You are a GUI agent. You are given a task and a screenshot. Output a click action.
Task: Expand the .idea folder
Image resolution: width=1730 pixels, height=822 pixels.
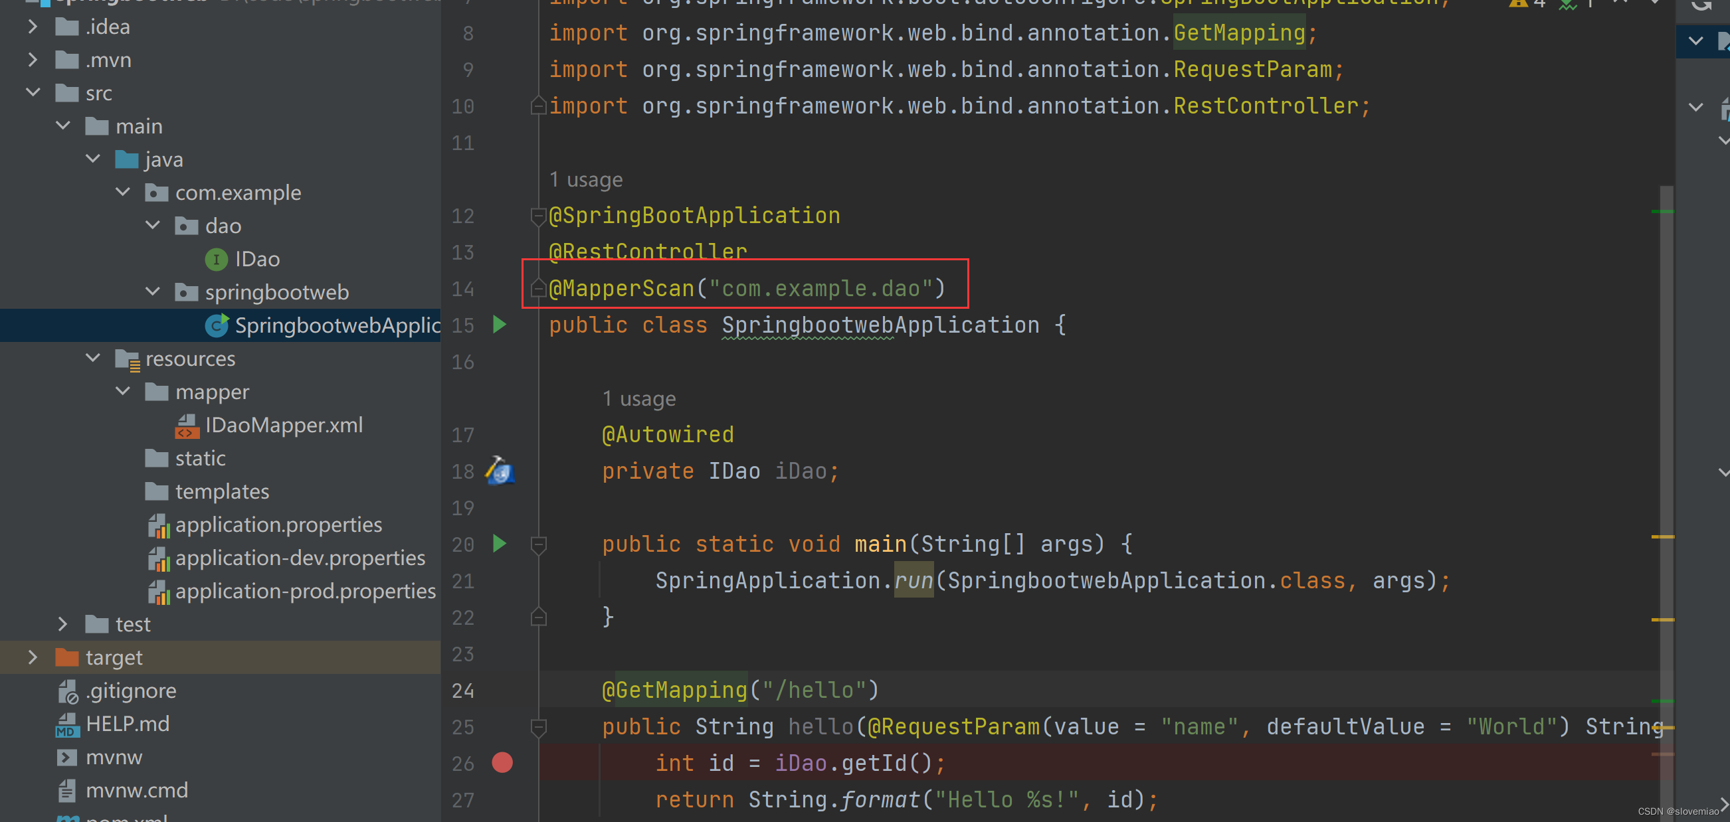[x=33, y=26]
